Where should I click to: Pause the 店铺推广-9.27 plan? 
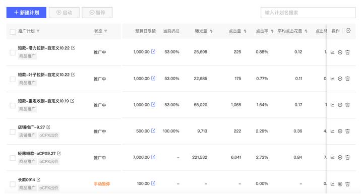[x=340, y=131]
